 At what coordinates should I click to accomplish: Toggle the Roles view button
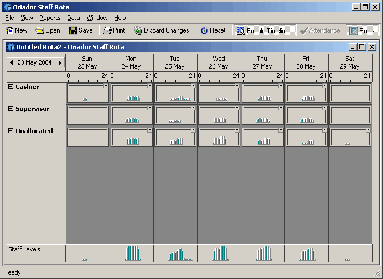[x=363, y=30]
